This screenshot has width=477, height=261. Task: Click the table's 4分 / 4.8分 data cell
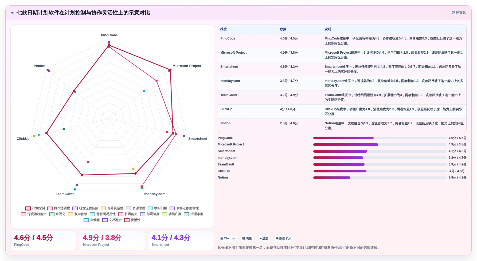[288, 109]
